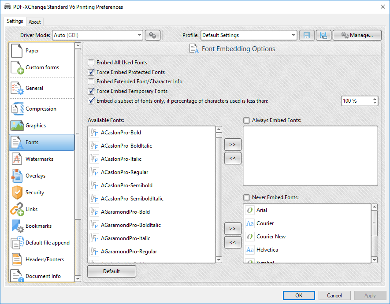
Task: Click the Helvetica font icon in Never Embed list
Action: pos(250,250)
